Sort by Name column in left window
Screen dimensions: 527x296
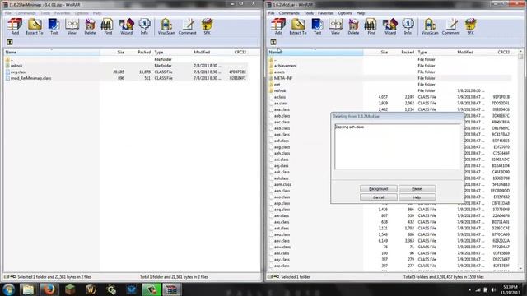[52, 53]
